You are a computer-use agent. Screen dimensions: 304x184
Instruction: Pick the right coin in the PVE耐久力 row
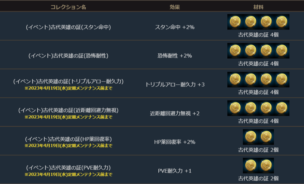coord(266,166)
